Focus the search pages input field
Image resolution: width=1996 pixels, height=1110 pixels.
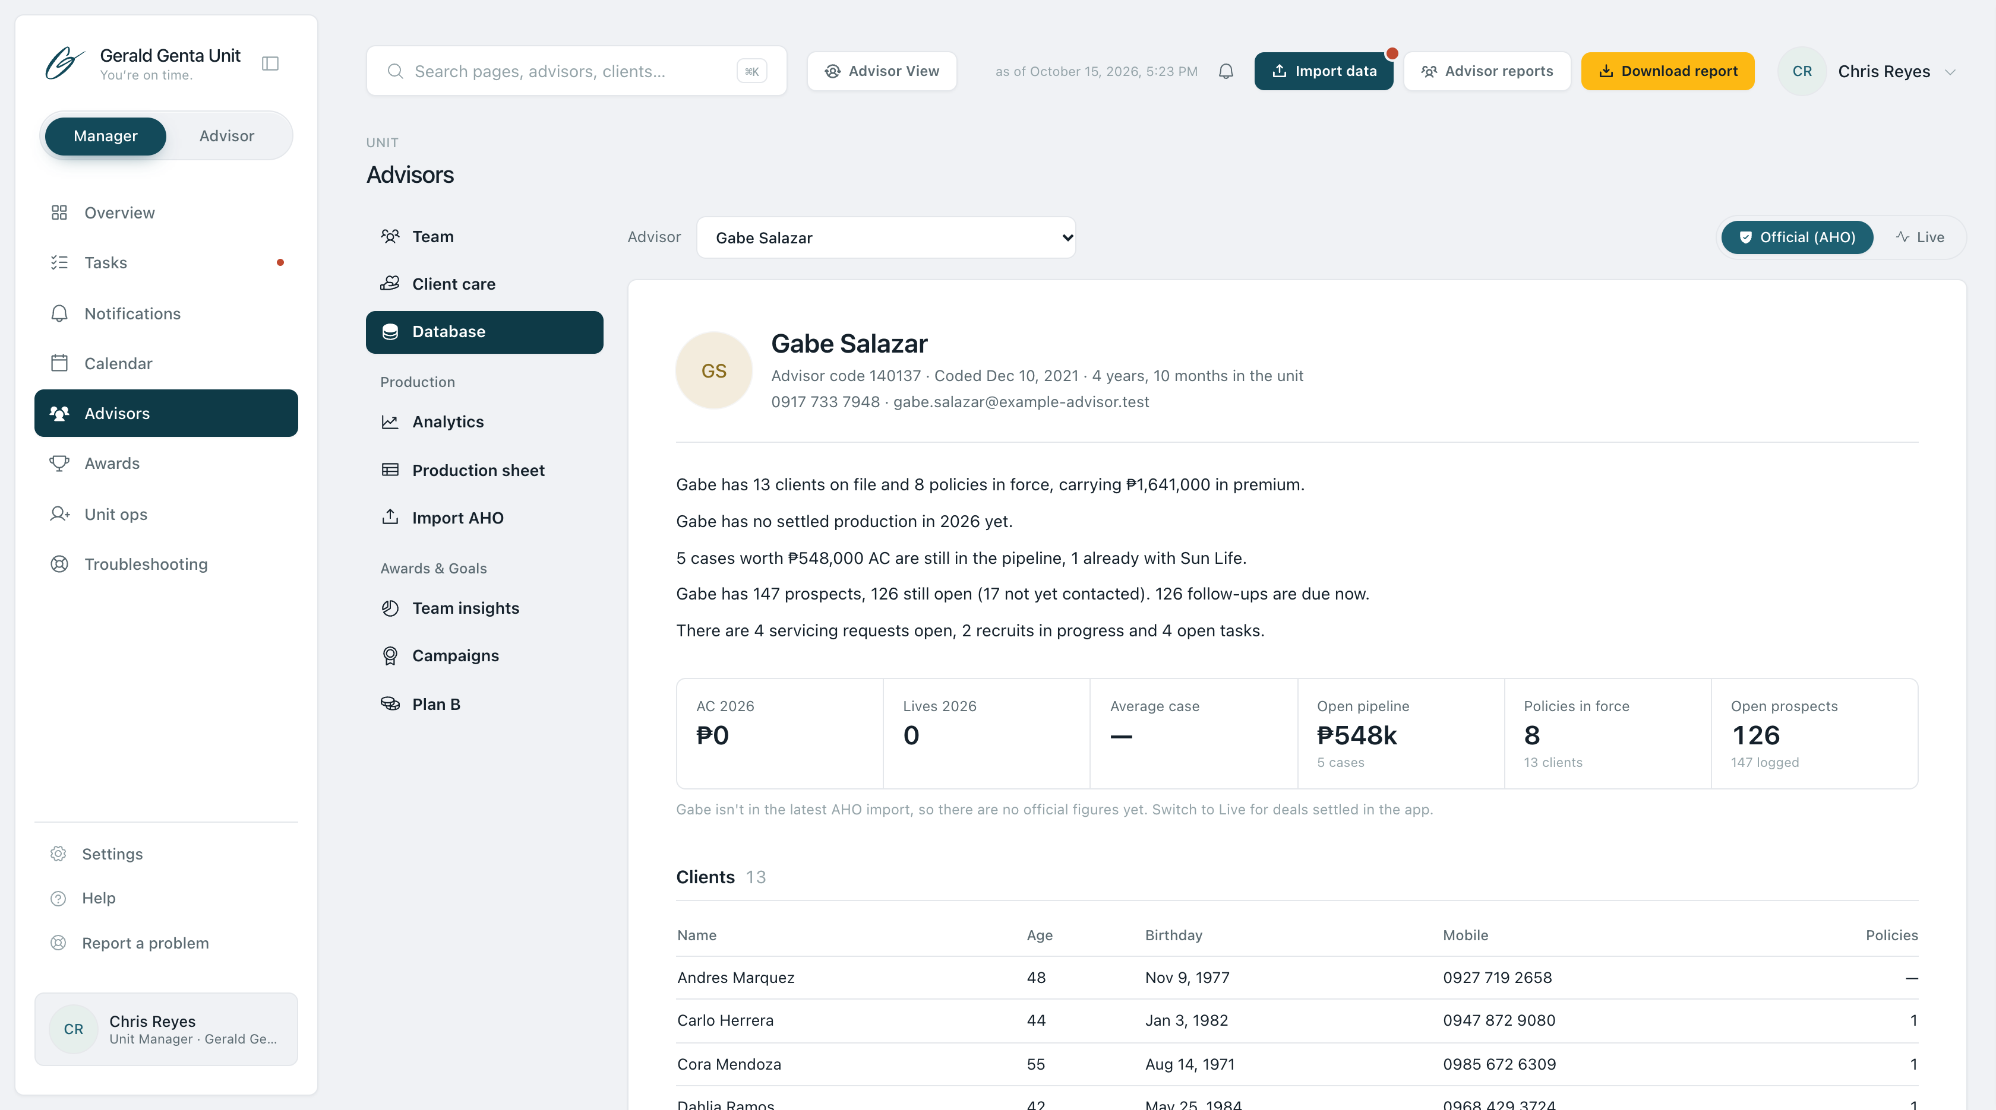tap(576, 71)
